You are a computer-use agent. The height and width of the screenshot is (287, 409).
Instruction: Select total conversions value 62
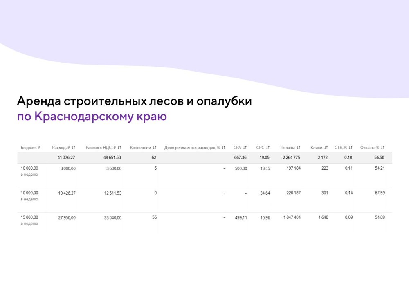(x=154, y=157)
